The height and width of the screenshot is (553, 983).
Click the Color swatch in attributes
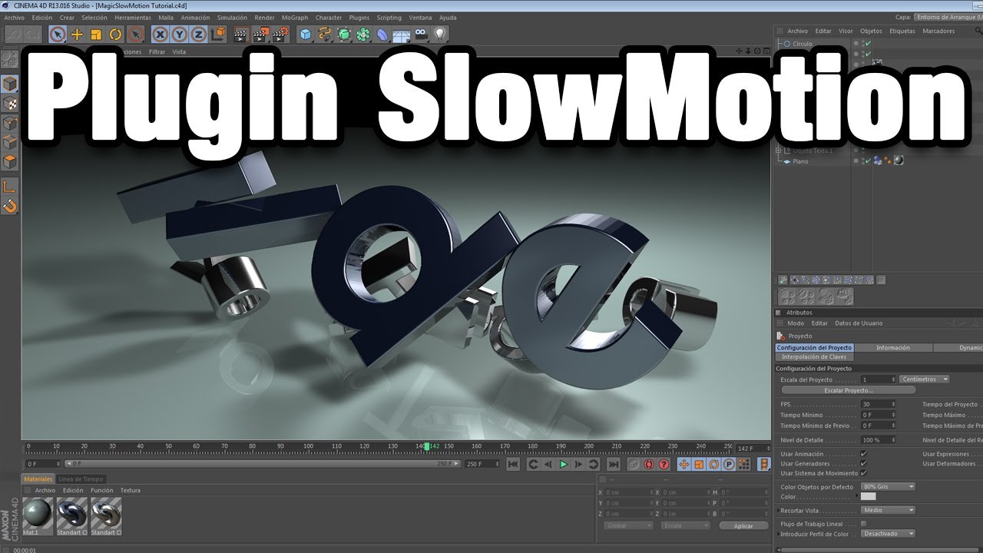[869, 497]
